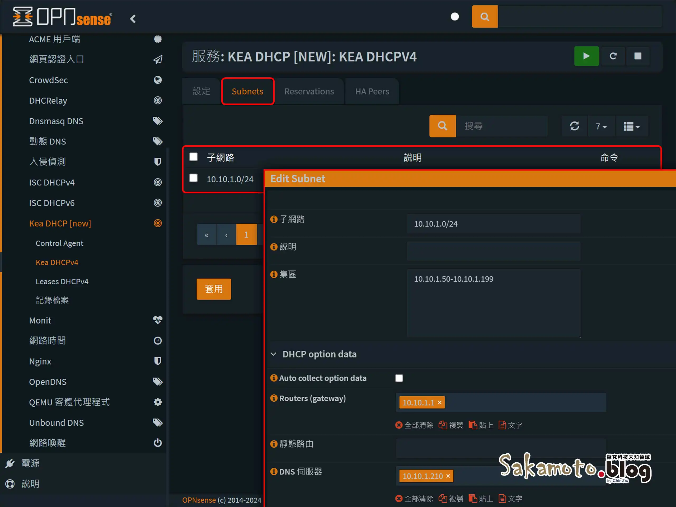676x507 pixels.
Task: Refresh the subnets list
Action: pyautogui.click(x=575, y=126)
